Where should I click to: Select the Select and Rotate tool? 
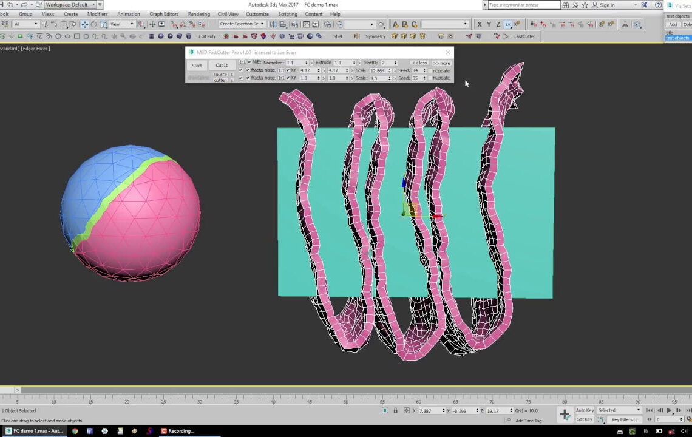pos(93,24)
